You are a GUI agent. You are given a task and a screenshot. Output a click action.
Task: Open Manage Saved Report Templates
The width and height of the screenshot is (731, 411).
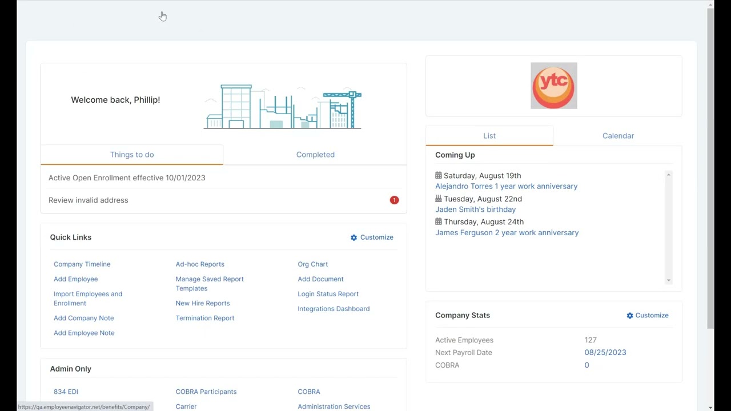(x=210, y=284)
